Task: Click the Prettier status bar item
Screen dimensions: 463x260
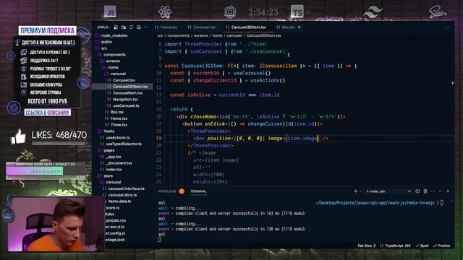Action: pos(442,246)
